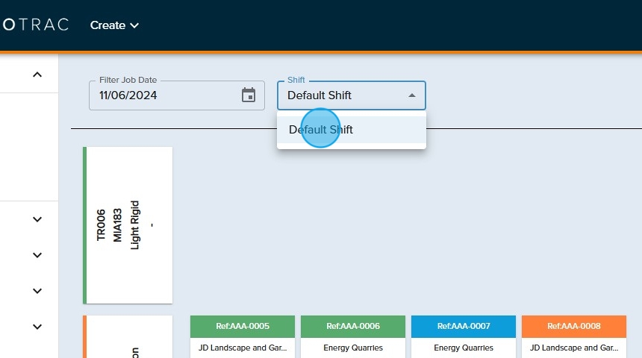Select the TR006 MIA183 Light Rigid vehicle card
This screenshot has width=642, height=358.
(128, 225)
